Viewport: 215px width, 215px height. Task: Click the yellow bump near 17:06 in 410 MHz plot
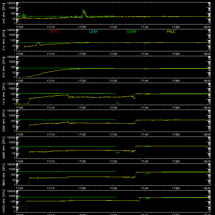click(x=38, y=43)
